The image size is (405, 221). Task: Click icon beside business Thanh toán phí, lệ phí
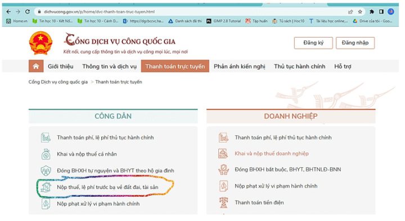[x=223, y=137]
